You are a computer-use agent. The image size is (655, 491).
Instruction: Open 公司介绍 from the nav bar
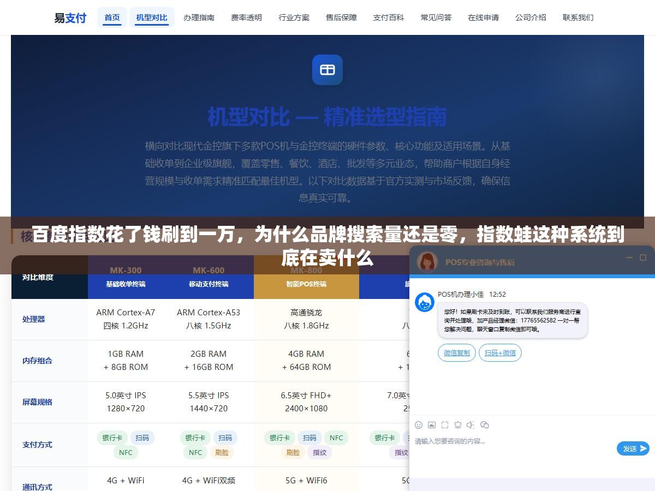tap(531, 17)
